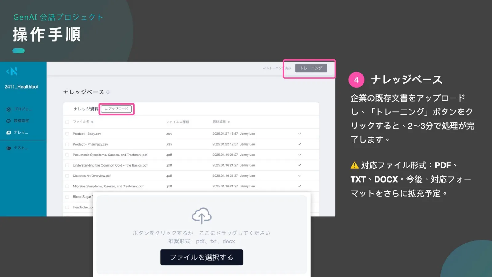Sort by ファイル名 column arrows

92,122
